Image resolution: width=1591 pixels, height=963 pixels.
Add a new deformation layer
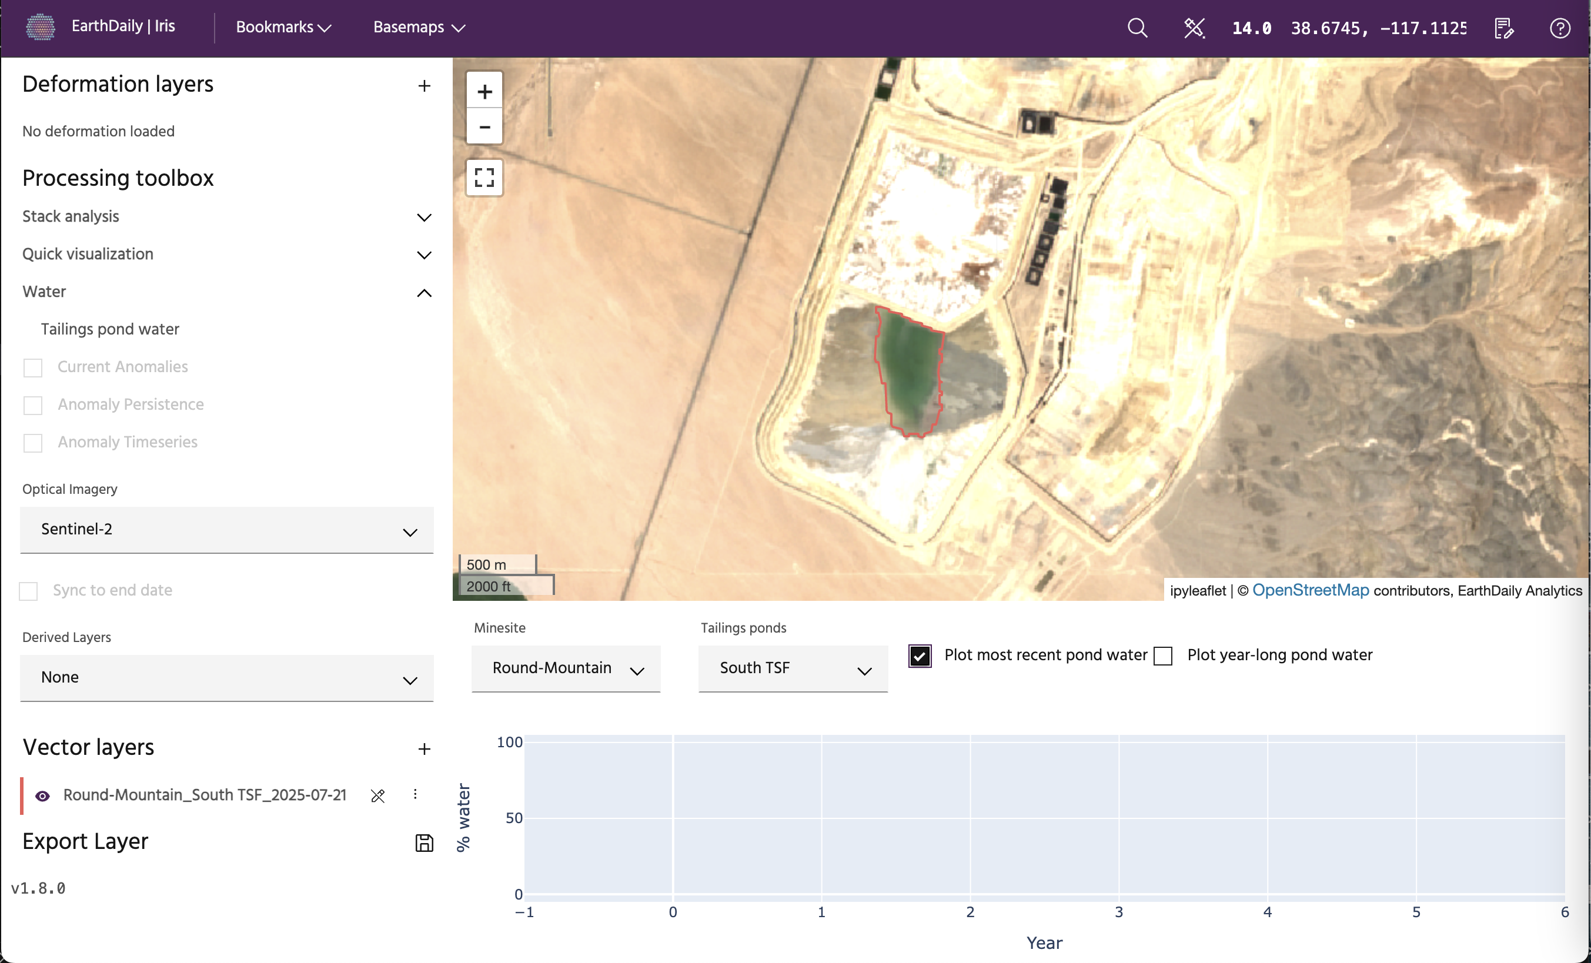[x=423, y=86]
